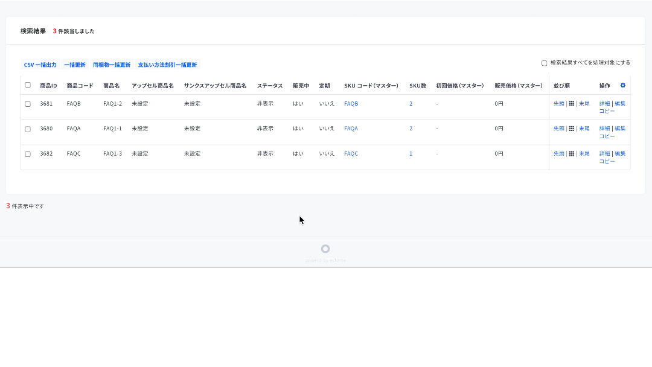Open the column settings gear icon
This screenshot has width=652, height=367.
622,85
